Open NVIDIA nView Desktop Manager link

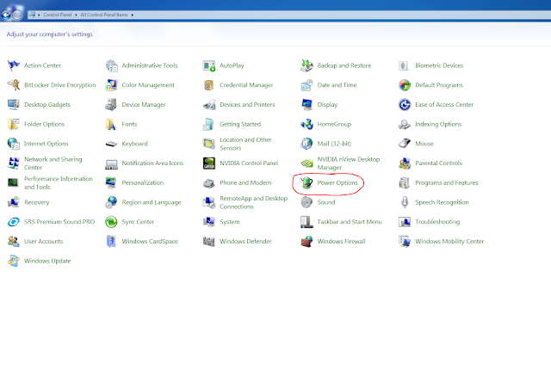coord(349,163)
